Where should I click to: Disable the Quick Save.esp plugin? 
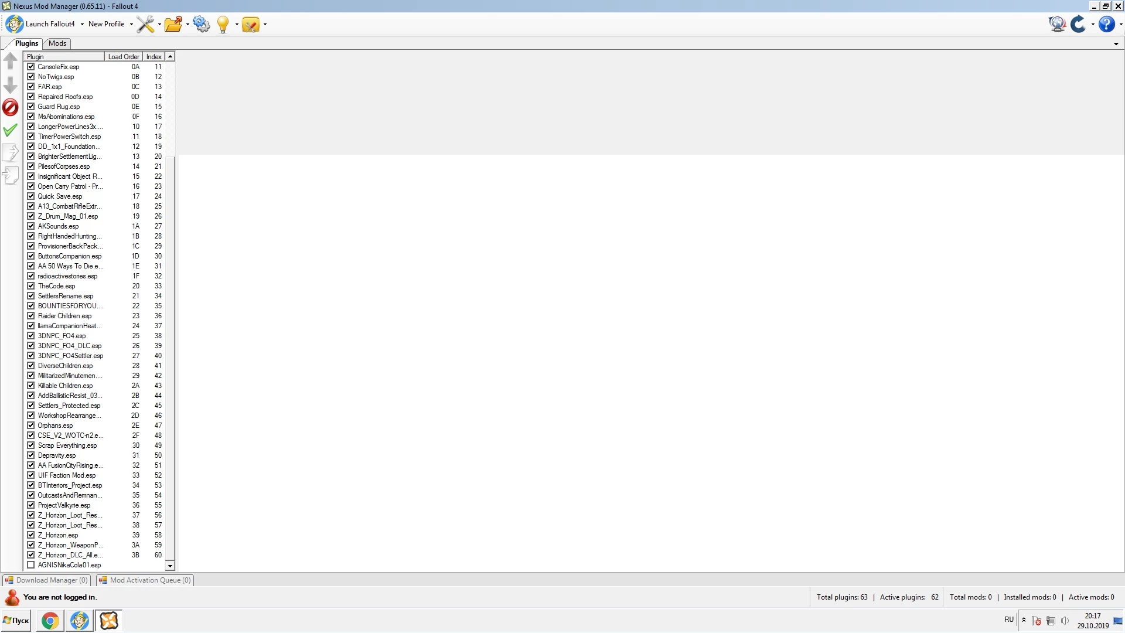click(x=31, y=196)
